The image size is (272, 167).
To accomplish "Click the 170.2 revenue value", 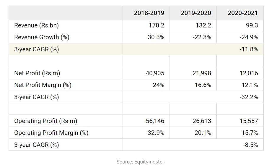I will coord(157,25).
